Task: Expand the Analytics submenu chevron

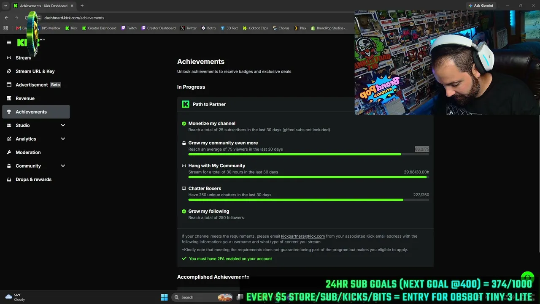Action: (x=63, y=139)
